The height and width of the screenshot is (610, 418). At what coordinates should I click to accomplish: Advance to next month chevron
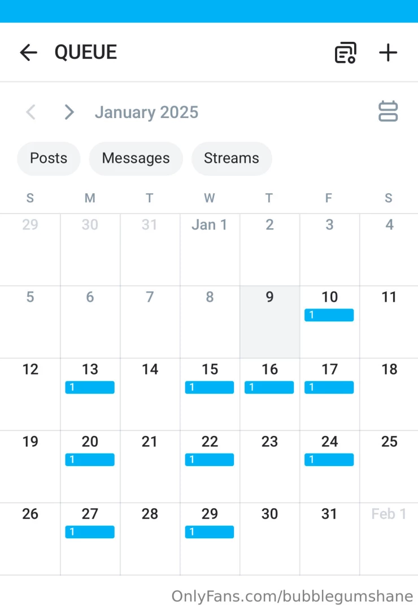(x=69, y=112)
